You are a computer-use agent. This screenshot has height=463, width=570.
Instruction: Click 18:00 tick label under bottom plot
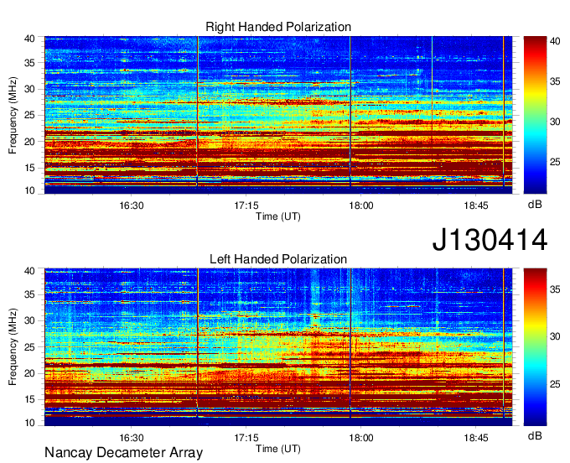361,438
